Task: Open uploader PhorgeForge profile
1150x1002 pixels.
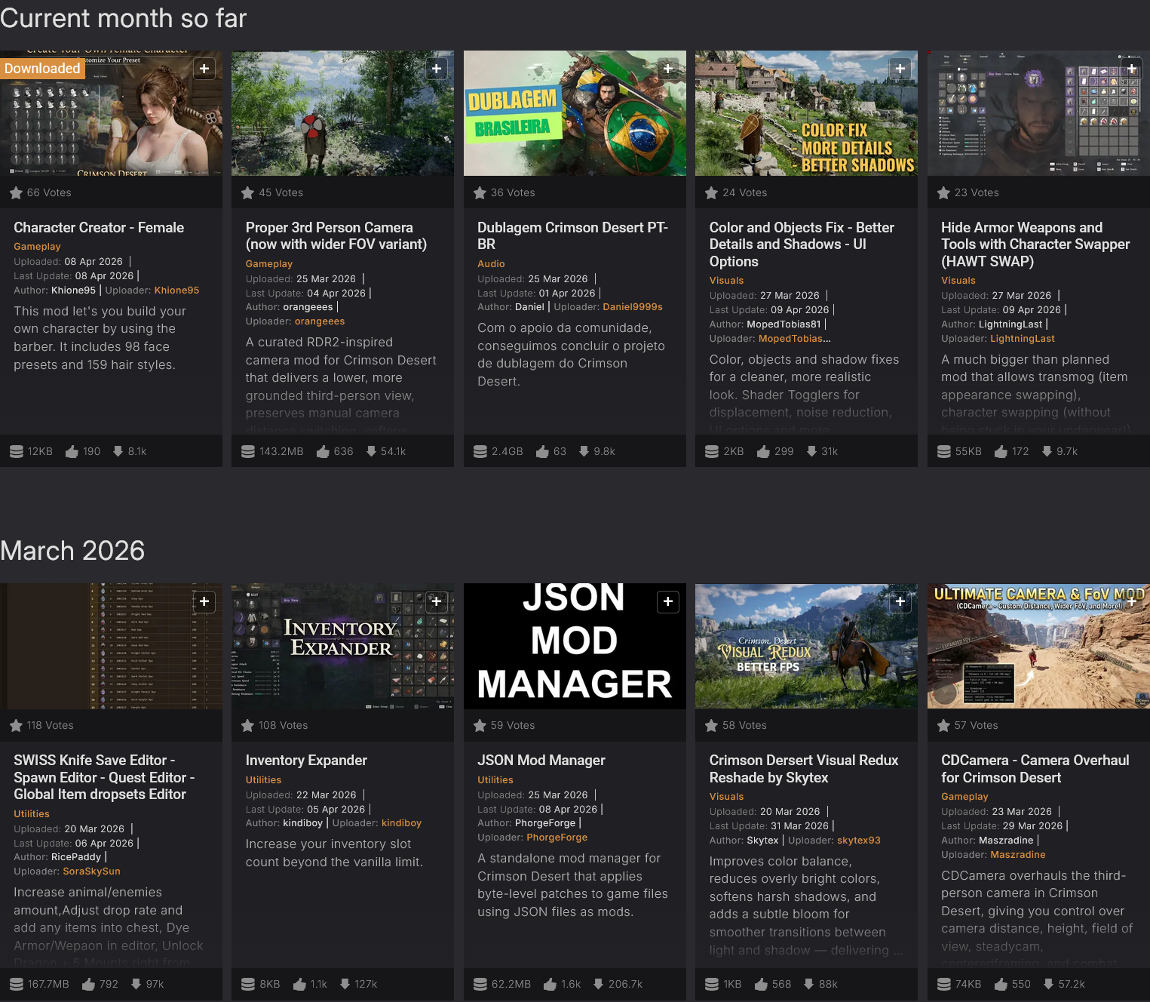Action: pyautogui.click(x=557, y=838)
